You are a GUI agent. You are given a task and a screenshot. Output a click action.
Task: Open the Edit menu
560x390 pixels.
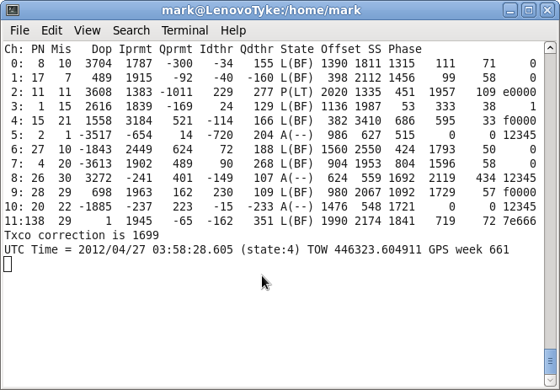(51, 30)
